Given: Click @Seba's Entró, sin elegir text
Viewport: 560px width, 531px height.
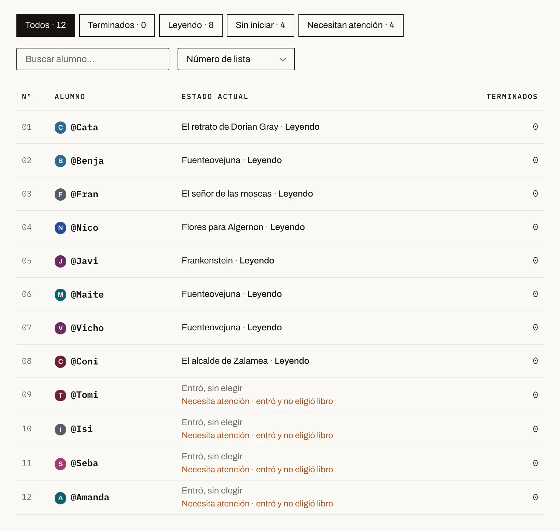Looking at the screenshot, I should 212,457.
